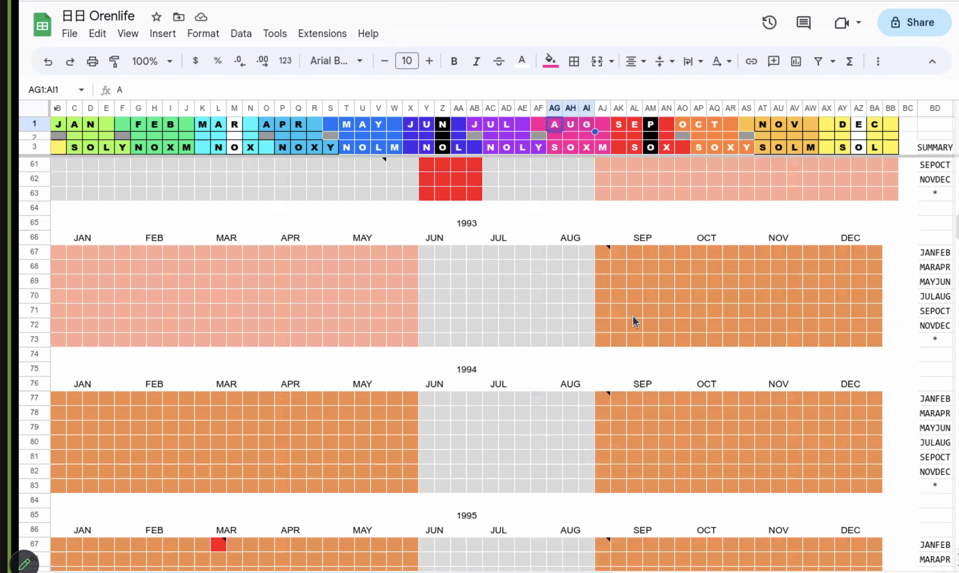Click the borders grid icon
This screenshot has height=573, width=959.
pos(574,61)
